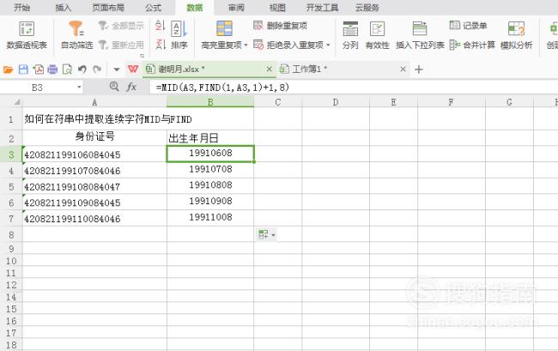Click Insert Dropdown List (插入下拉列表)
Image resolution: width=558 pixels, height=351 pixels.
[x=420, y=35]
